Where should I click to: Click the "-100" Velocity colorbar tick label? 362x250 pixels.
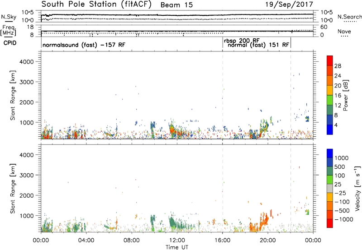(x=342, y=202)
